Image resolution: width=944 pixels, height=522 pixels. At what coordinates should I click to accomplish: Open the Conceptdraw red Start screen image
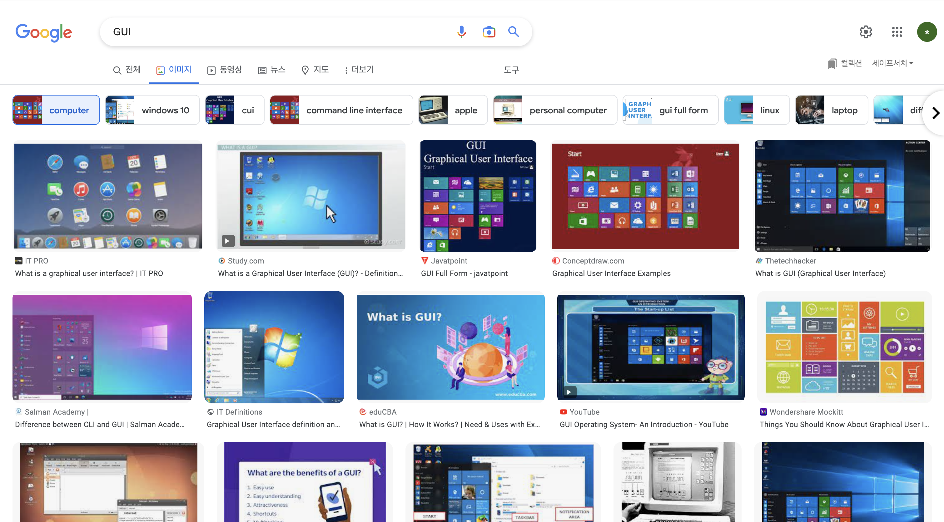pos(645,196)
